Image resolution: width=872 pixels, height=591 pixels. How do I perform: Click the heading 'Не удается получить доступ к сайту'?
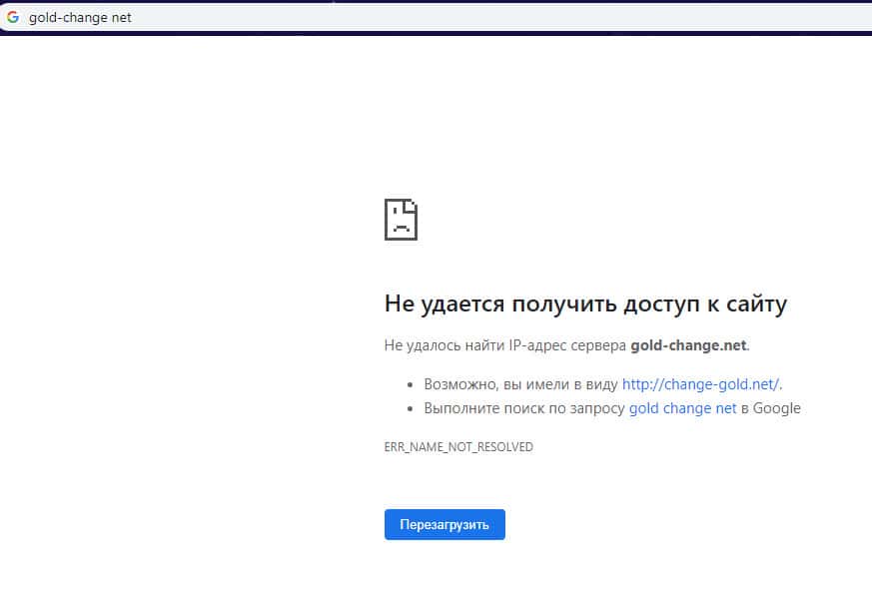coord(585,303)
